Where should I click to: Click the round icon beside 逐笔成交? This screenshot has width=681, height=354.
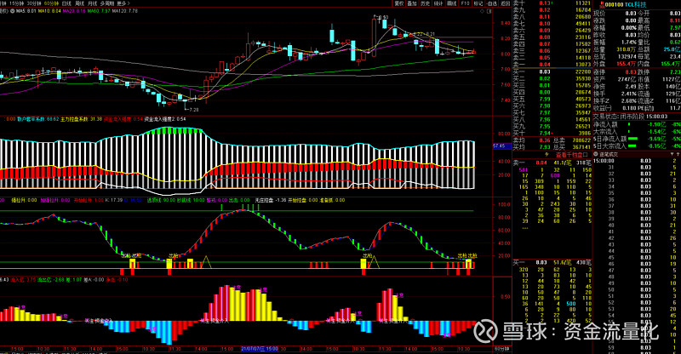(597, 154)
